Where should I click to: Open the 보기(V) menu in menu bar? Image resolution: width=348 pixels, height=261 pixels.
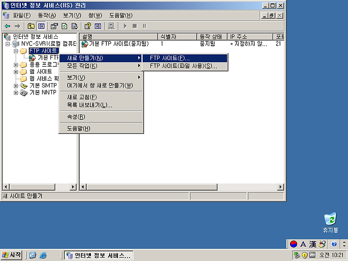tap(72, 15)
